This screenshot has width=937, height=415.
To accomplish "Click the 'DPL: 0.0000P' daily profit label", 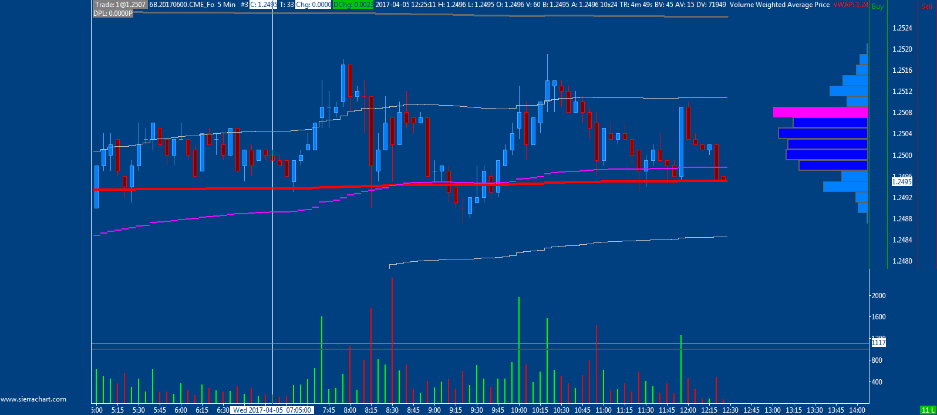I will point(113,14).
